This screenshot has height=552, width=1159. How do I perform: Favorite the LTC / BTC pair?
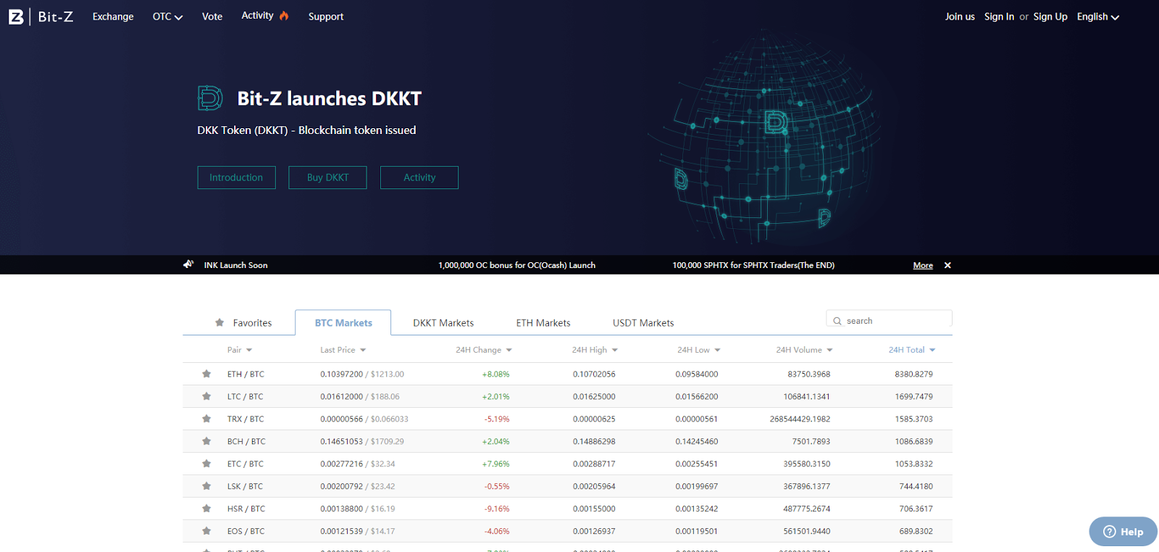[x=206, y=396]
